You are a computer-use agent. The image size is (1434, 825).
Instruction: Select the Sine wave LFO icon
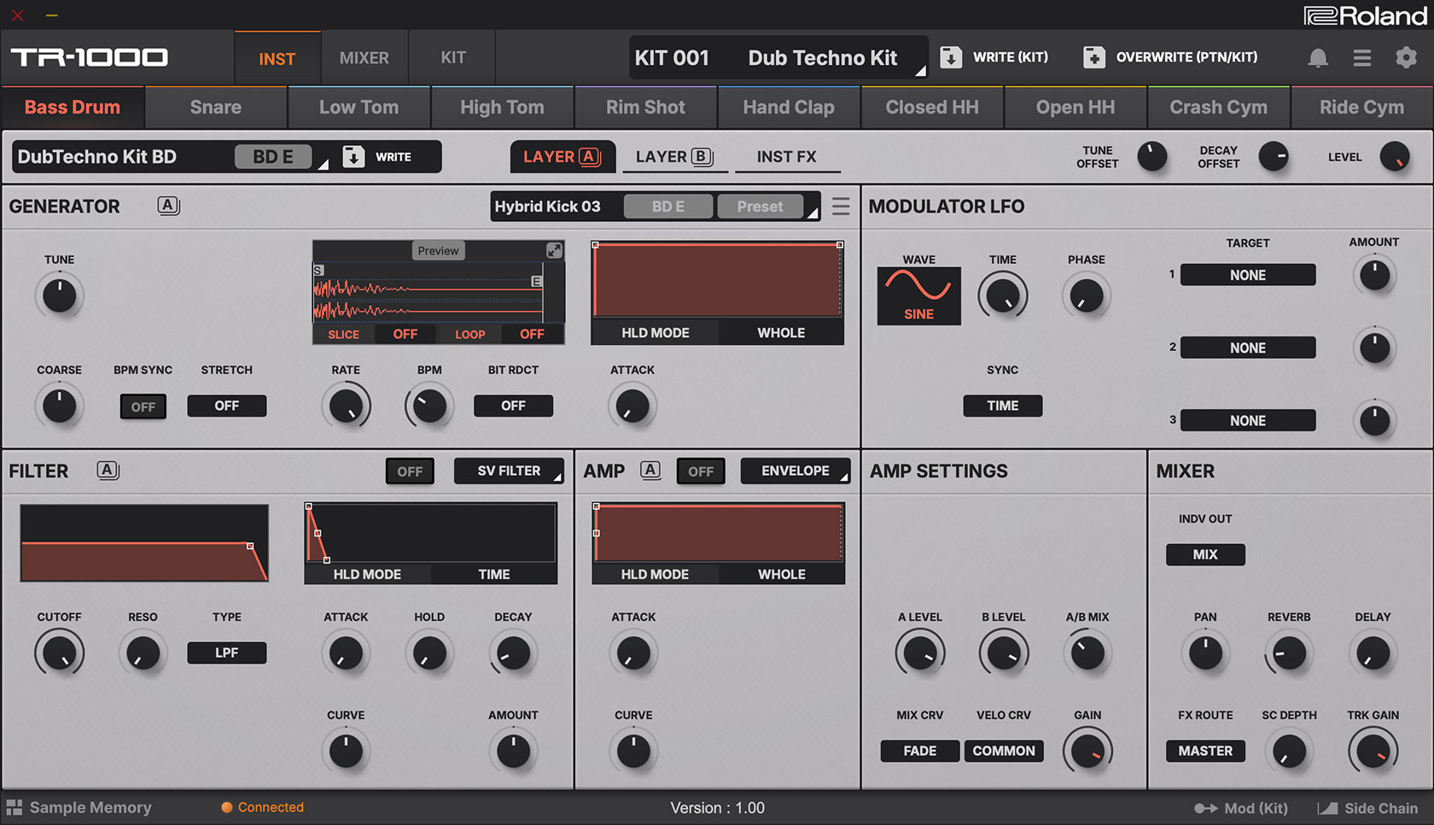coord(918,295)
